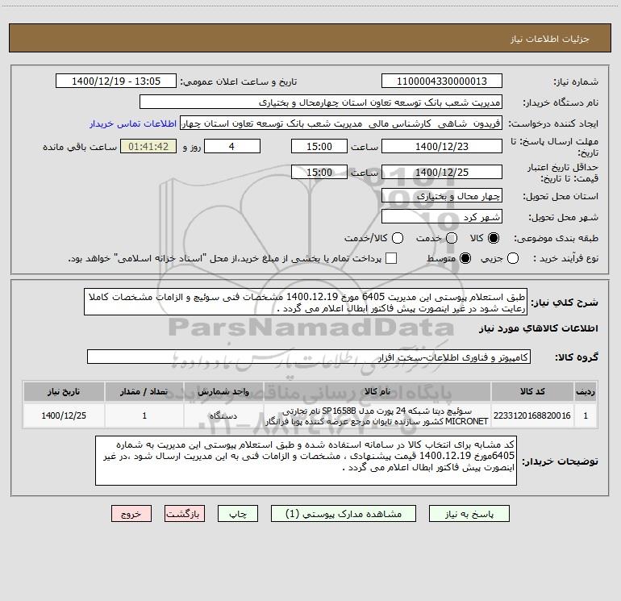The height and width of the screenshot is (601, 621).
Task: Select the متوسط purchase type radio
Action: tap(465, 258)
